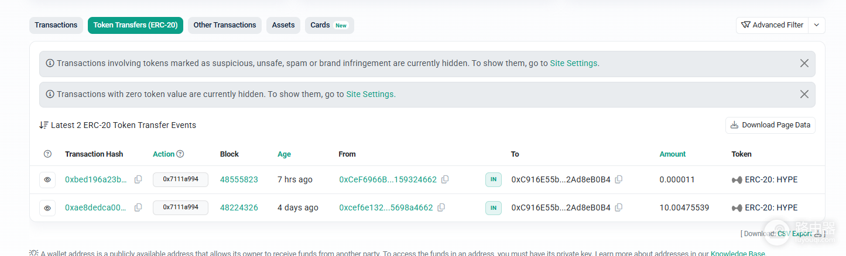
Task: Preview transaction 0xae8dedca00 with eye icon
Action: (47, 207)
